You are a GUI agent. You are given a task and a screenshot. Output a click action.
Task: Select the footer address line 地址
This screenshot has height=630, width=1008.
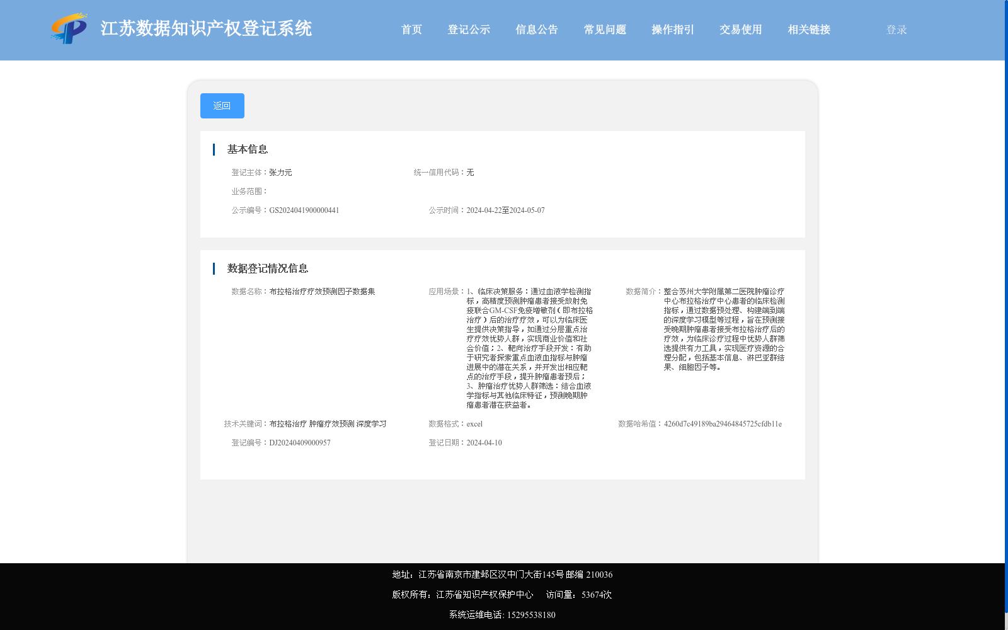point(502,575)
